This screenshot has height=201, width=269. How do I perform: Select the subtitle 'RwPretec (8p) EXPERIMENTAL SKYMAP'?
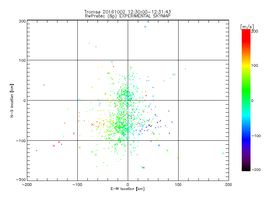coord(128,16)
